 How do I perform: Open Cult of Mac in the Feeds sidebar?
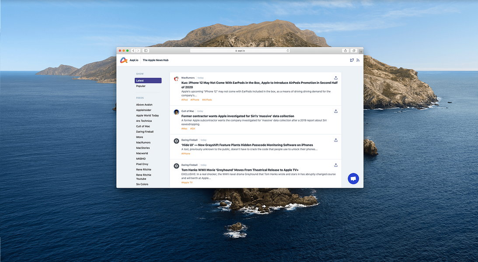[143, 126]
